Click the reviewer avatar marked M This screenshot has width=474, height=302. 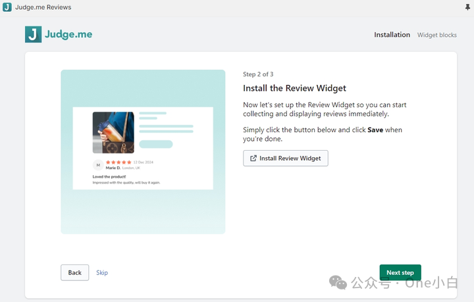[x=98, y=164]
